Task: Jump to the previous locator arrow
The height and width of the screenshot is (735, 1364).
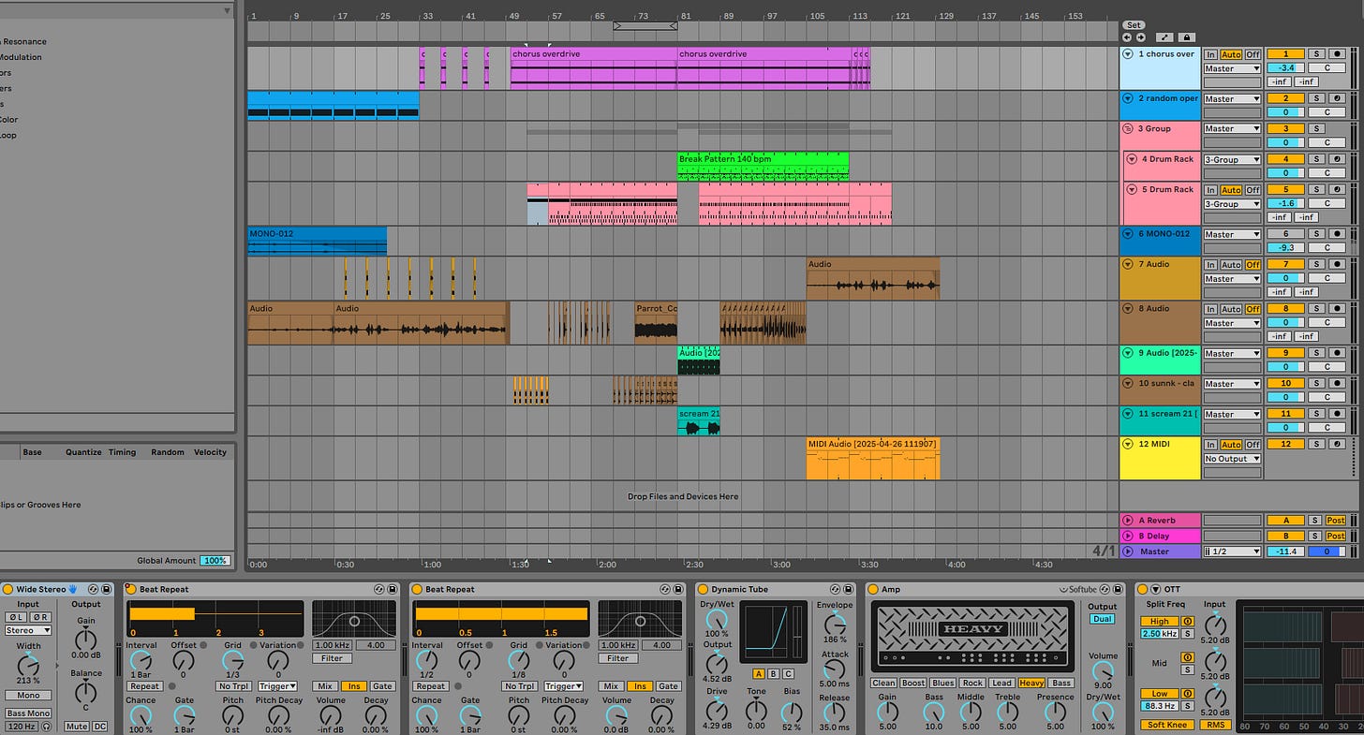Action: [x=1127, y=37]
